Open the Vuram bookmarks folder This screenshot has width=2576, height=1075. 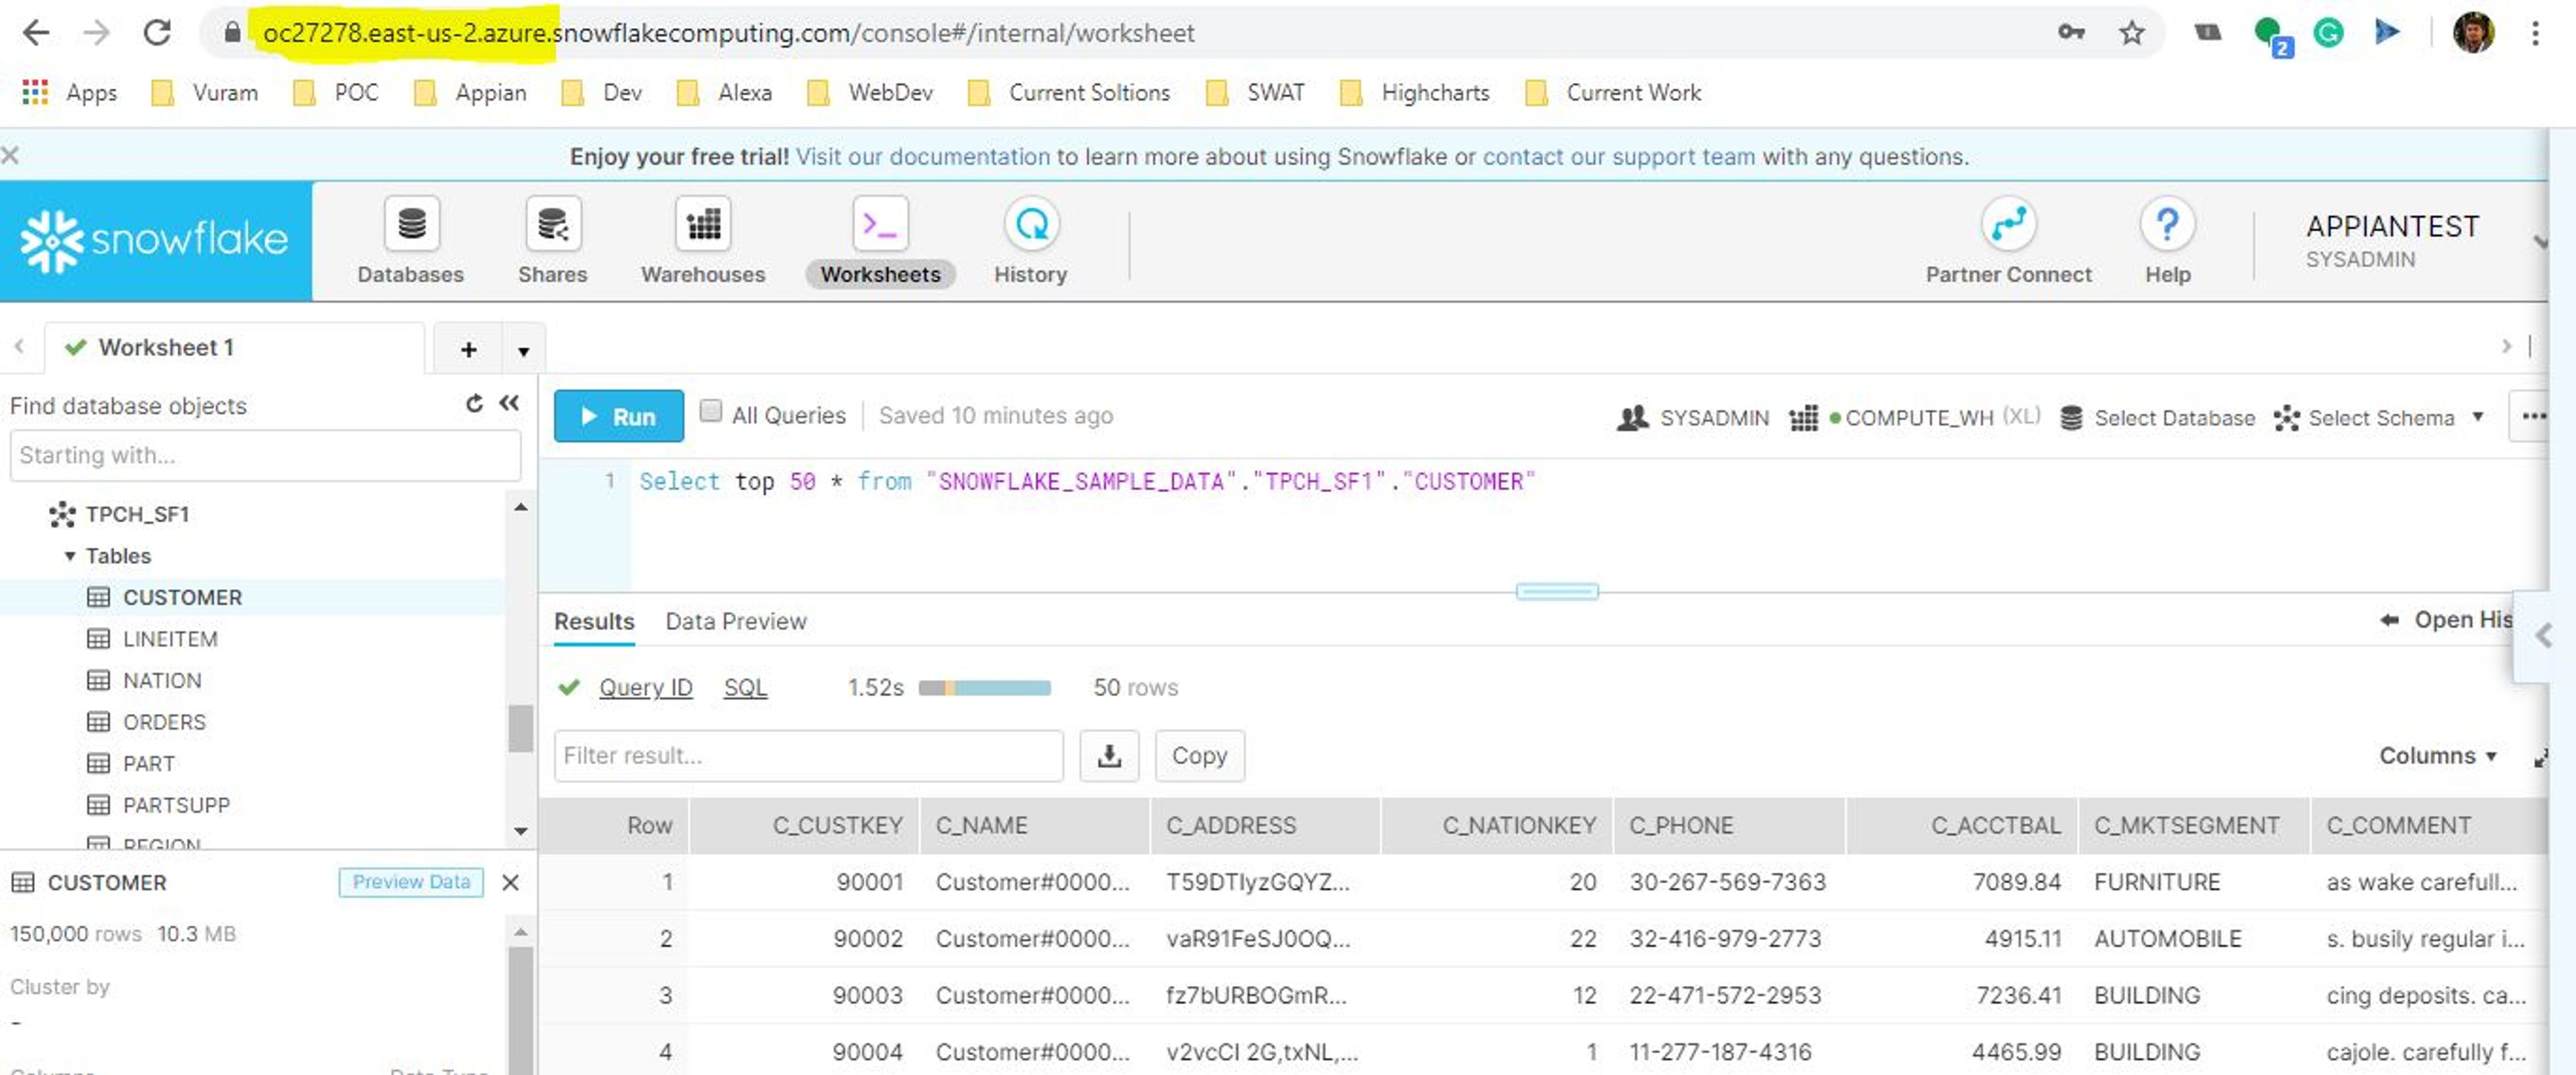(205, 92)
